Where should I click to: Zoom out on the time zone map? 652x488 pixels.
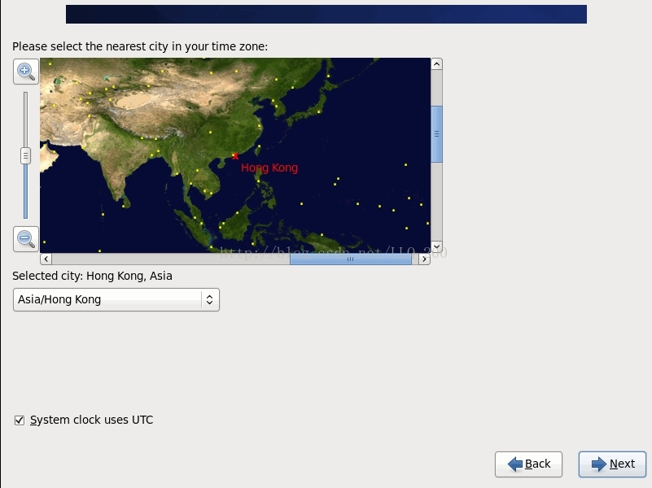point(26,239)
